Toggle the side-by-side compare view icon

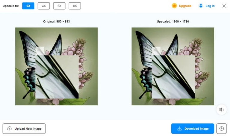(x=222, y=110)
